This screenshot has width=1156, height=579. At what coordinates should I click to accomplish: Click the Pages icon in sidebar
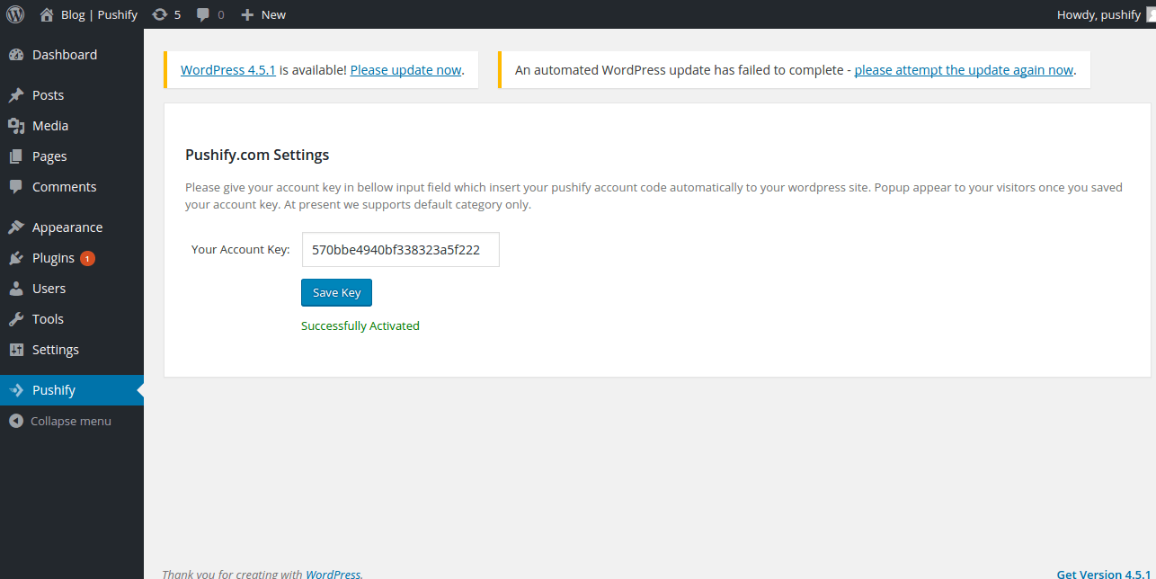tap(16, 156)
